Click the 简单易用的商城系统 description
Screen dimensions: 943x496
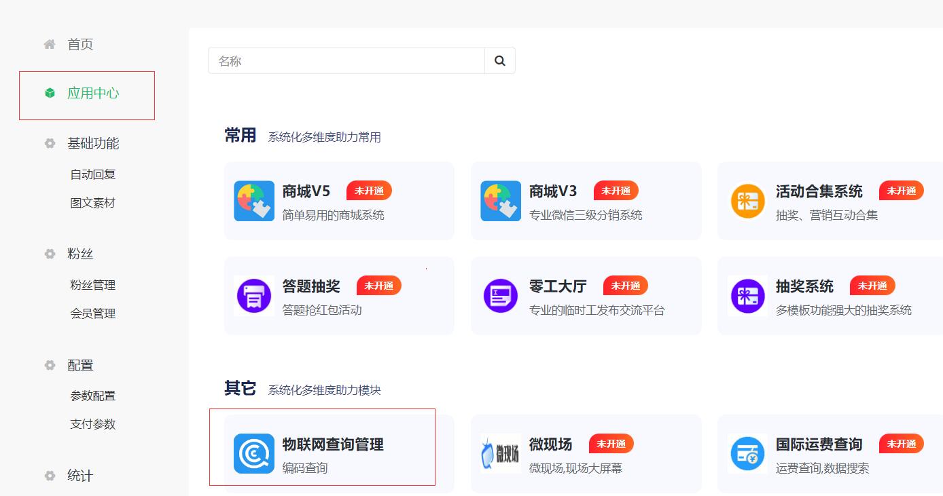click(334, 215)
